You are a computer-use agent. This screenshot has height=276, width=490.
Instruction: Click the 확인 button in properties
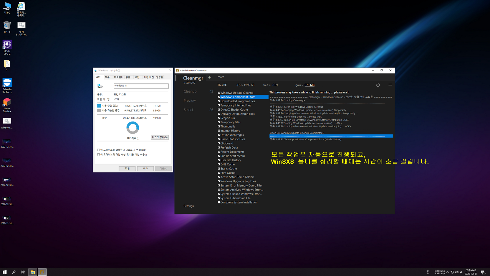(127, 169)
